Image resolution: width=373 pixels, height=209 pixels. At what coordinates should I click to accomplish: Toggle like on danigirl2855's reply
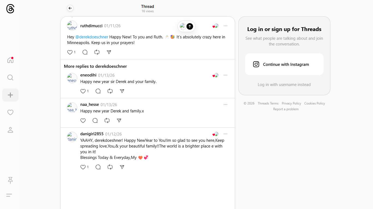pos(83,167)
